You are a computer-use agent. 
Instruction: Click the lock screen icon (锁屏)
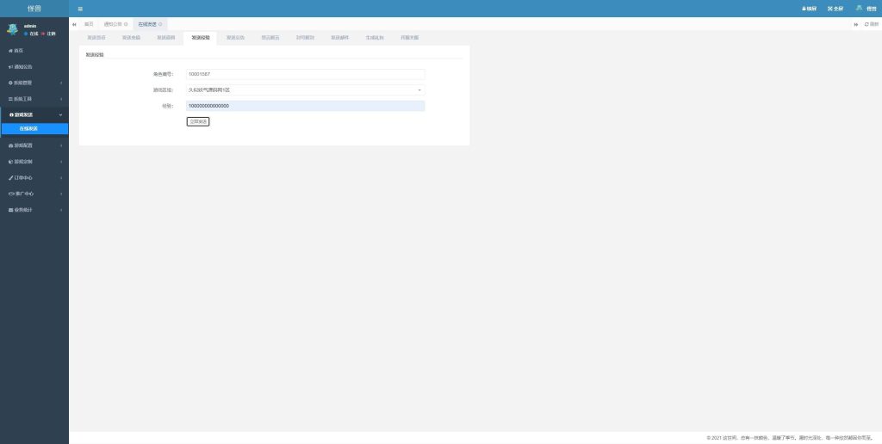click(x=809, y=9)
